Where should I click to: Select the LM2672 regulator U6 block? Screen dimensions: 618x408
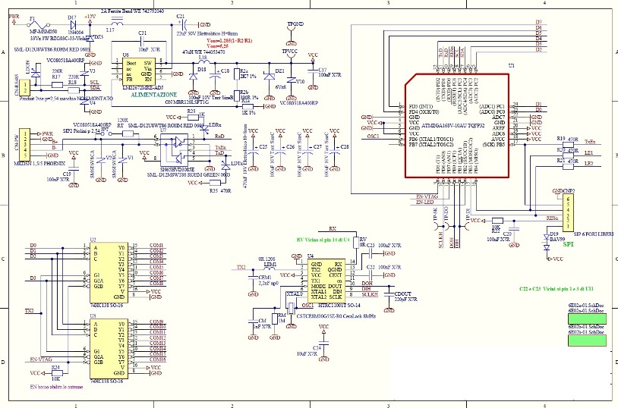coord(138,71)
